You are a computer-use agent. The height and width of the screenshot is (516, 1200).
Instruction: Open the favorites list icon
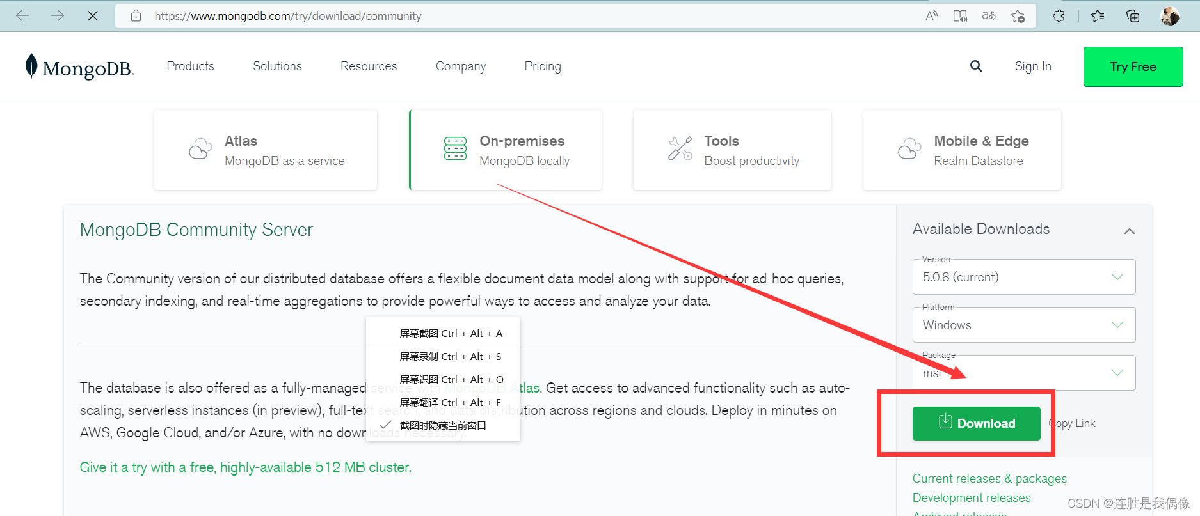(x=1098, y=16)
